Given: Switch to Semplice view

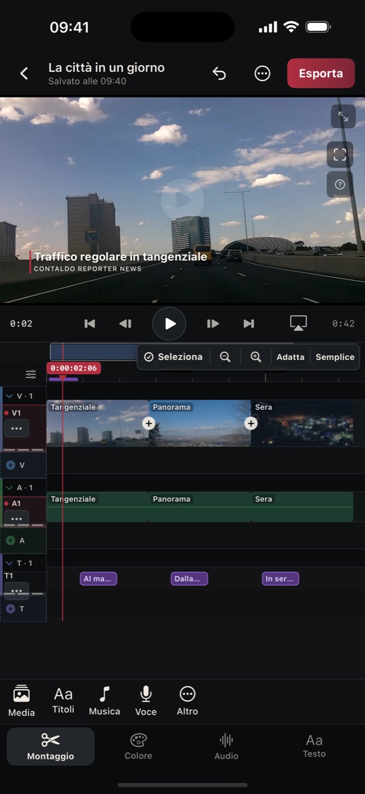Looking at the screenshot, I should tap(335, 357).
